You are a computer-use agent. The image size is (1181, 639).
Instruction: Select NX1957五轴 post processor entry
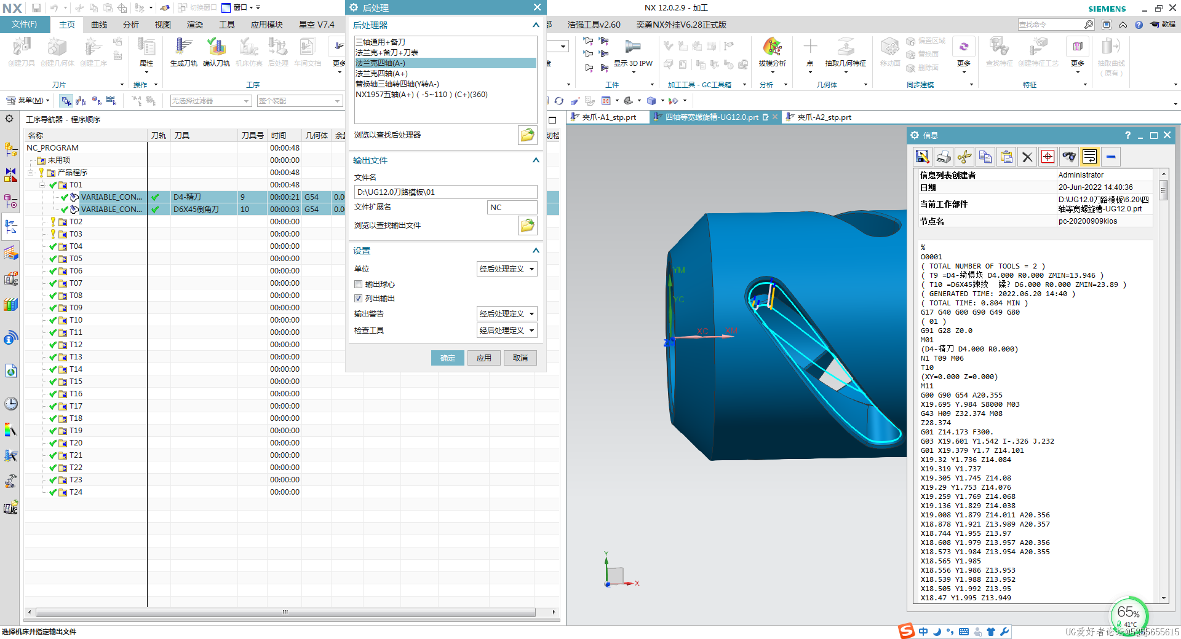[445, 95]
